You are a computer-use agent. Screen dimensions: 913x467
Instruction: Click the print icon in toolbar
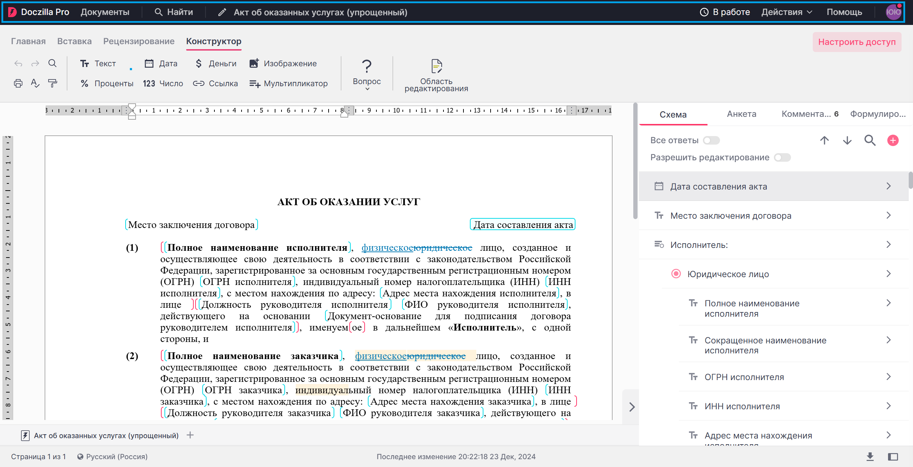coord(18,83)
